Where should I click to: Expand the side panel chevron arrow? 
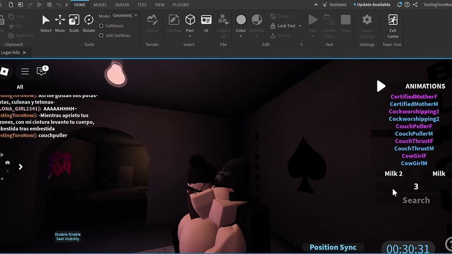[x=20, y=167]
